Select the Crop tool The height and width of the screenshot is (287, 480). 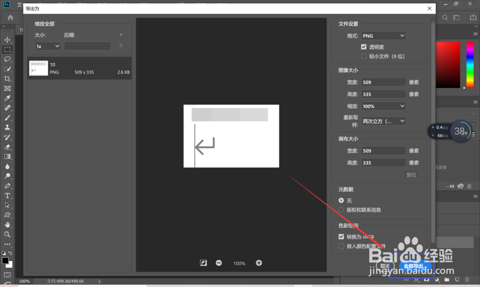7,79
